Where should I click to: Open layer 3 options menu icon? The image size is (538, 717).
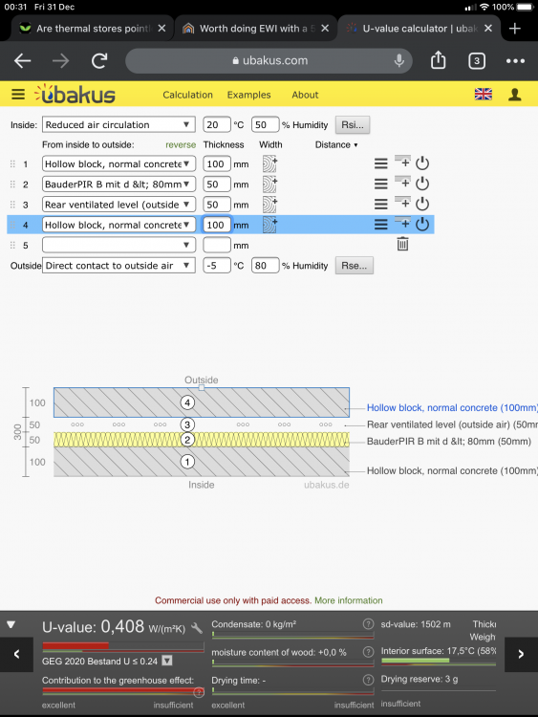pyautogui.click(x=380, y=204)
